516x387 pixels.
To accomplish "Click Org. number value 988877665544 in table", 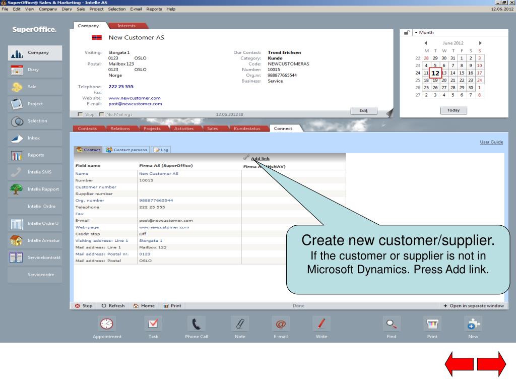I will [156, 201].
